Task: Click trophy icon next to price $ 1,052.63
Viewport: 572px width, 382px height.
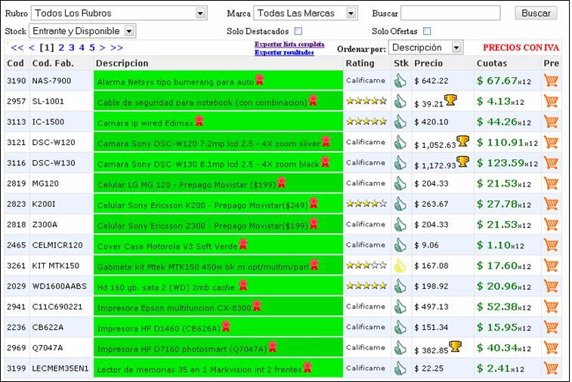Action: coord(463,140)
